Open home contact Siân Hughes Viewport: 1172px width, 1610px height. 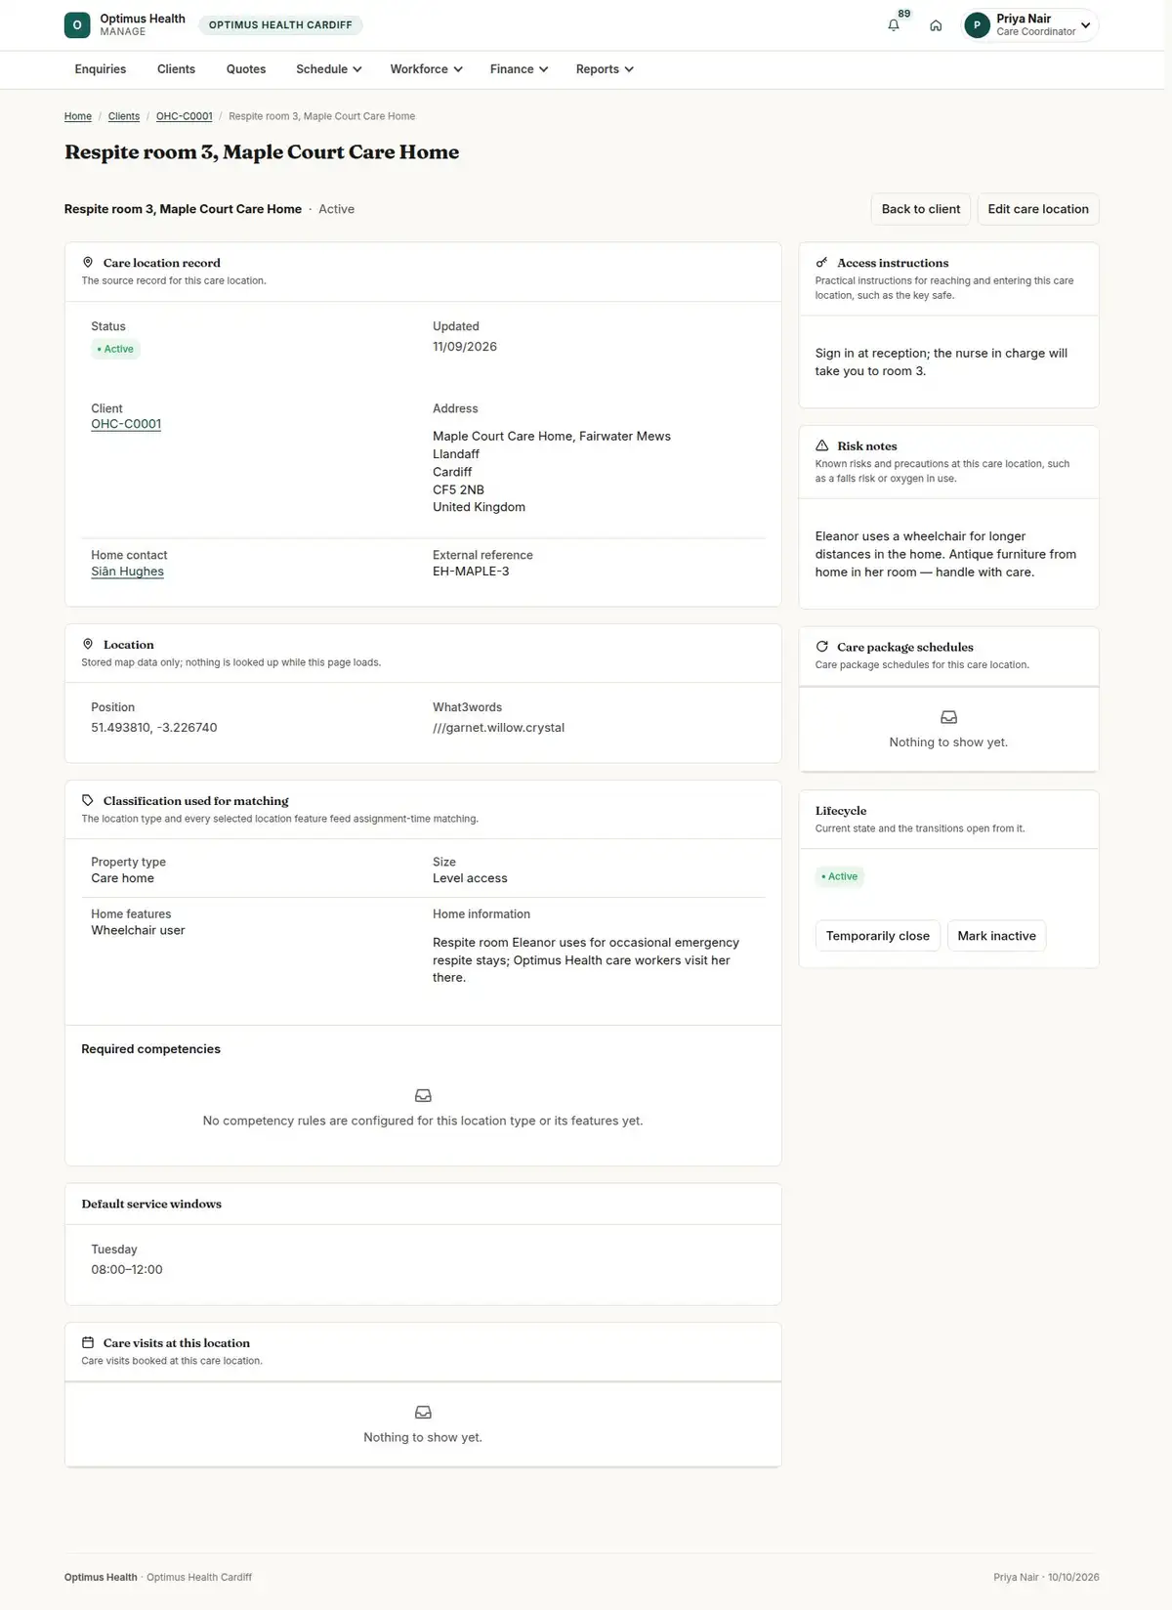pos(127,572)
